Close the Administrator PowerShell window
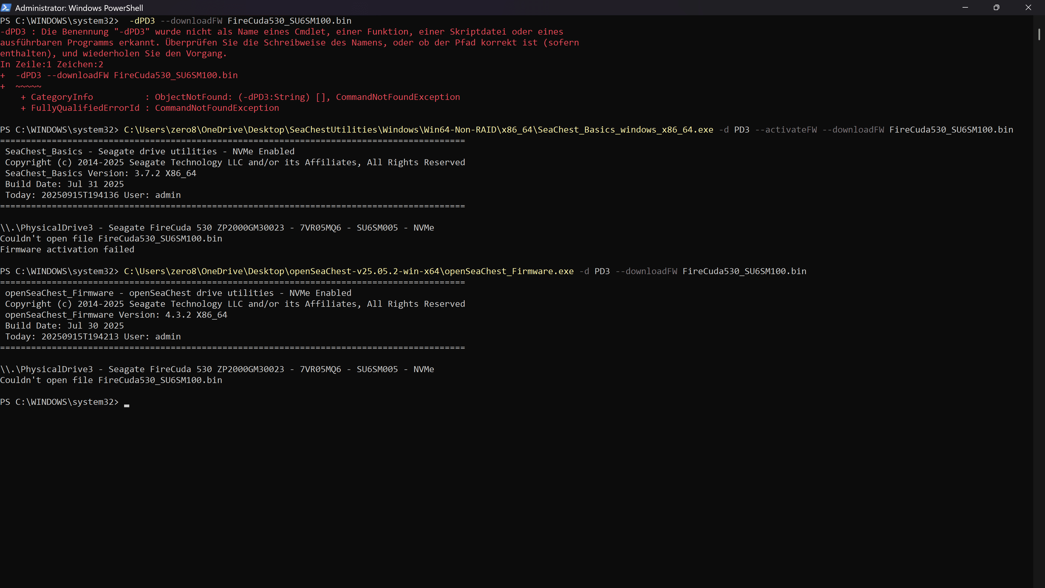 (x=1028, y=8)
